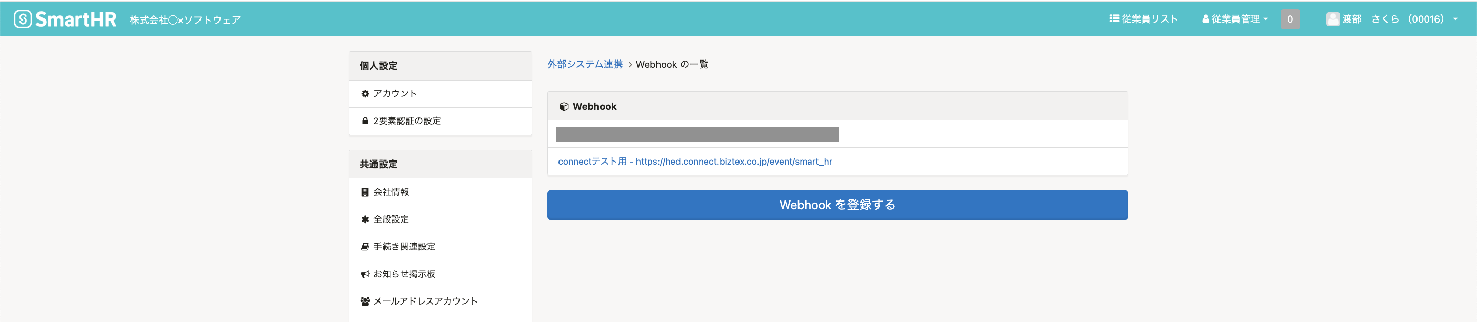Open 手続き関連設定 book icon
This screenshot has width=1477, height=322.
[365, 247]
